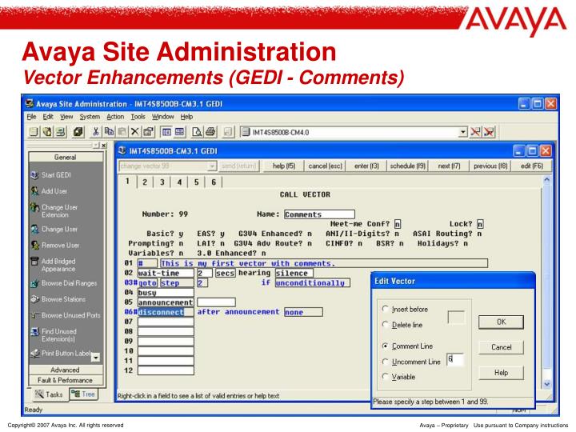Click the Remove User sidebar icon
Viewport: 576px width, 432px height.
point(34,245)
